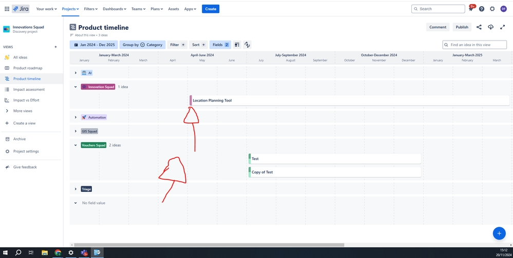Viewport: 513px width, 258px height.
Task: Open the app switcher grid icon
Action: [x=7, y=9]
